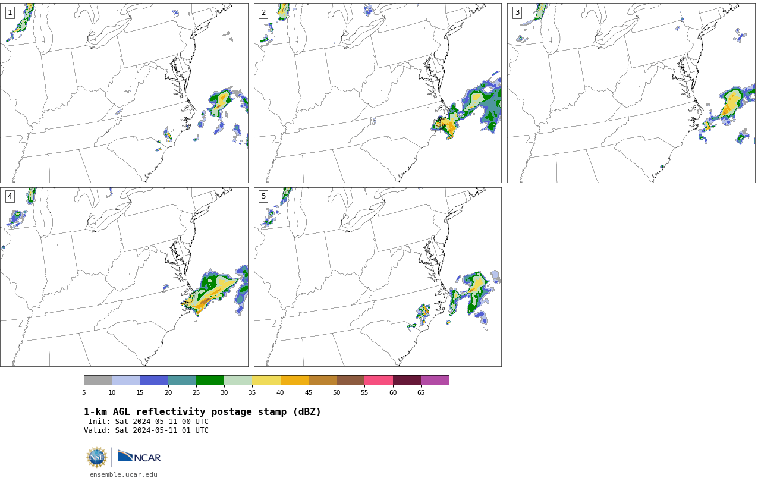Click the panel number 3 label box
Viewport: 761px width, 481px height.
(517, 12)
